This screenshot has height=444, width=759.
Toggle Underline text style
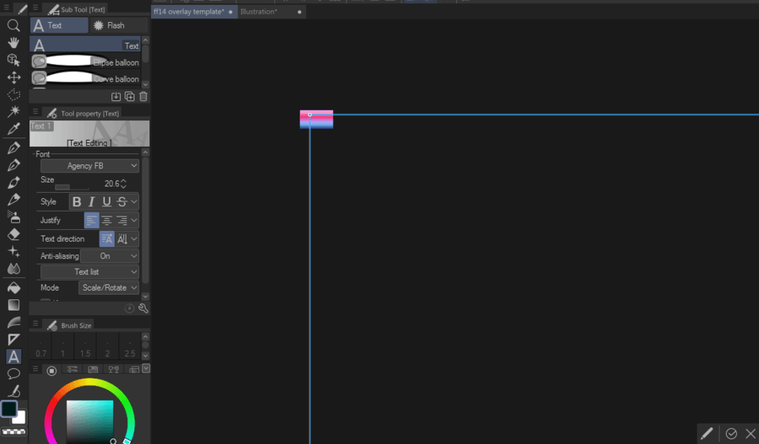(107, 201)
